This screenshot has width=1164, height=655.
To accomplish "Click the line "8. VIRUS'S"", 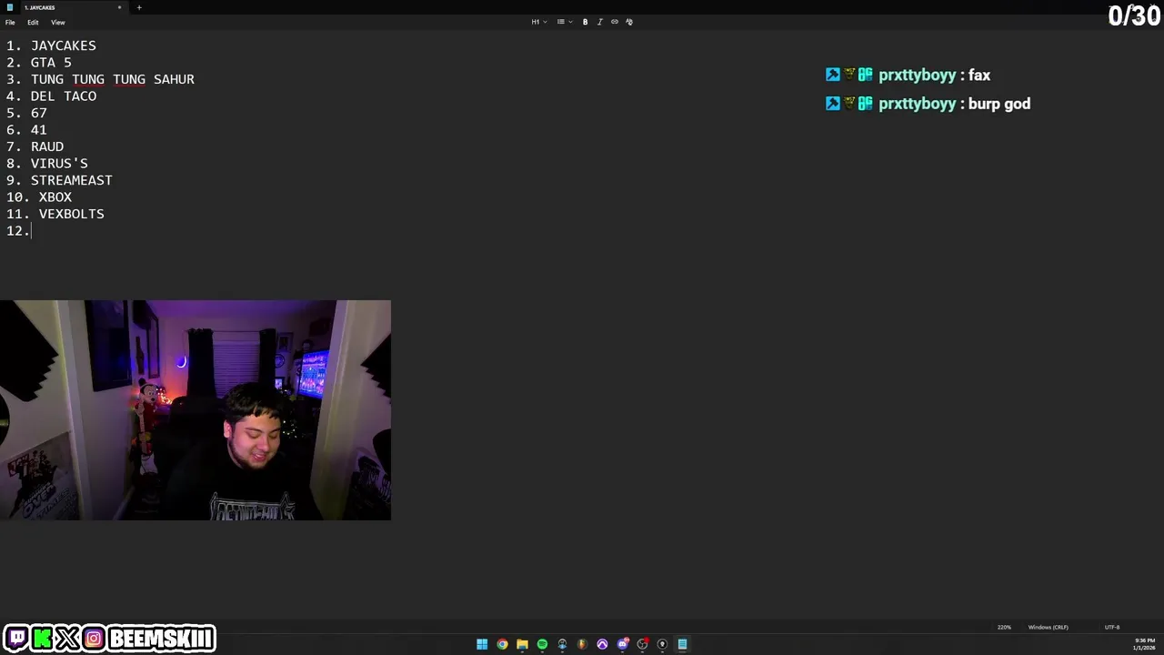I will 47,164.
